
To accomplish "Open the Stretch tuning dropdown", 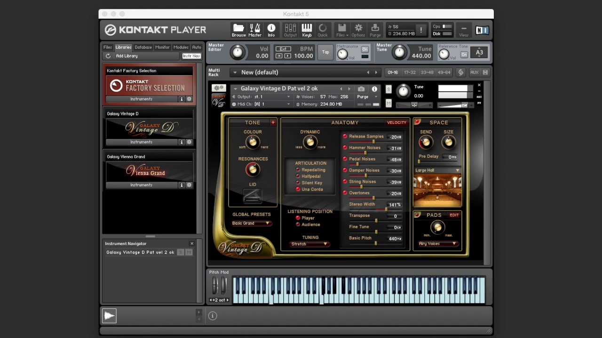I will pos(309,244).
